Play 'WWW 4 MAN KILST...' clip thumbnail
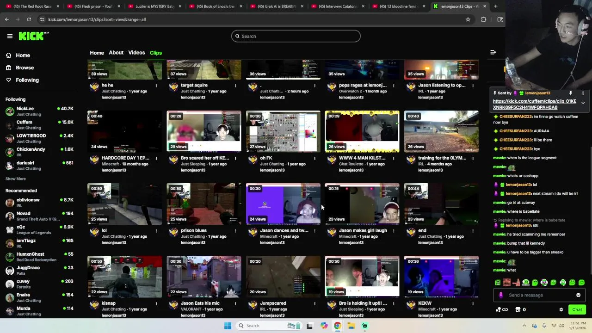Image resolution: width=592 pixels, height=333 pixels. (x=362, y=131)
